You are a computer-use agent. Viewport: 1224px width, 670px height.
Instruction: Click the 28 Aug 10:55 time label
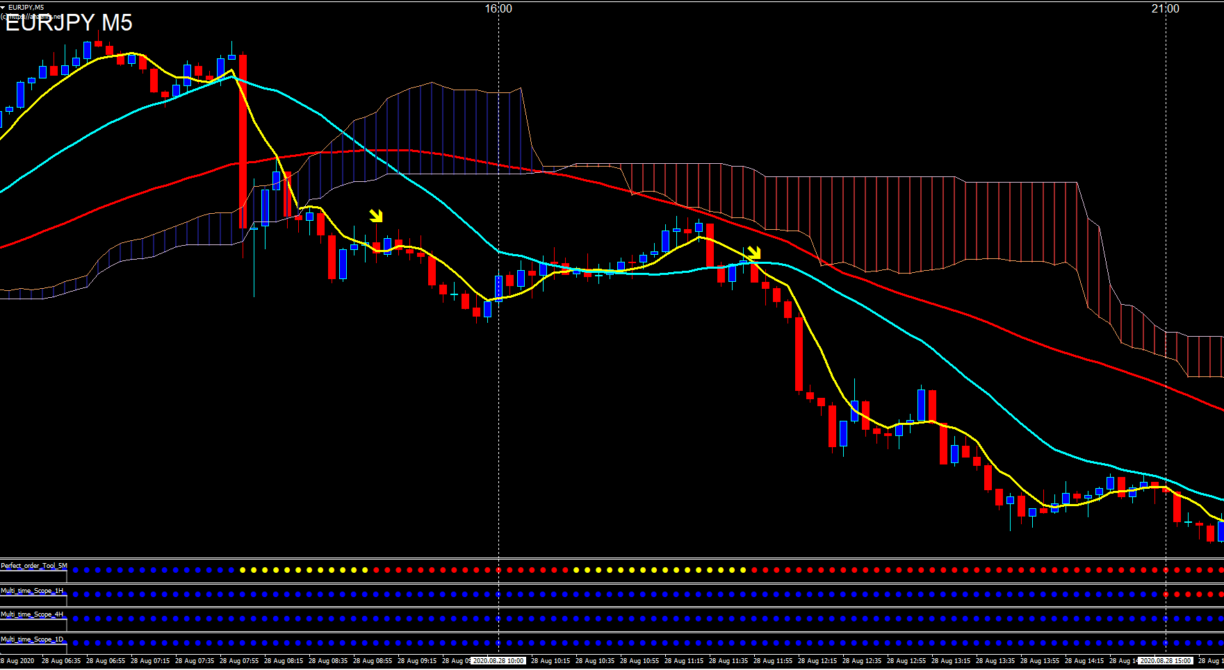639,661
